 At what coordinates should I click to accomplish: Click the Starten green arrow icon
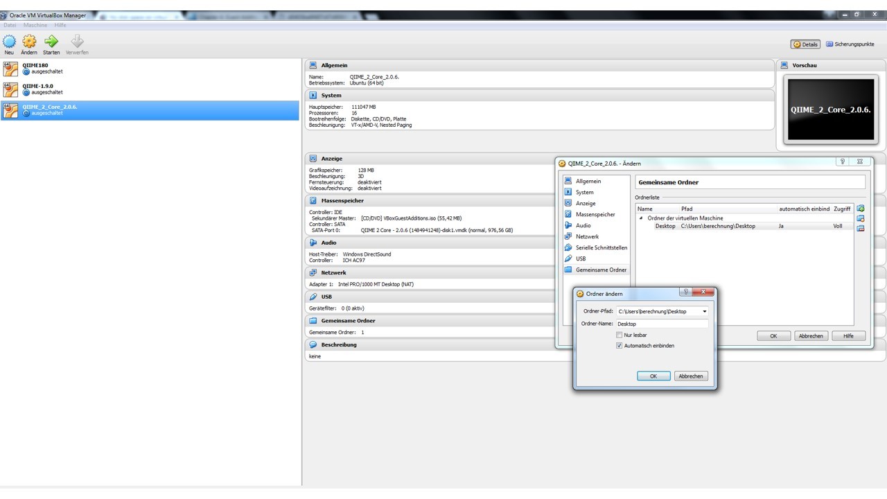[51, 42]
